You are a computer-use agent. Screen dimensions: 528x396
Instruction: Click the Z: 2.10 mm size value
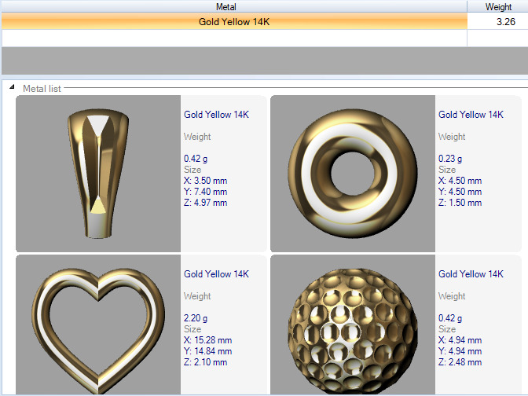205,362
